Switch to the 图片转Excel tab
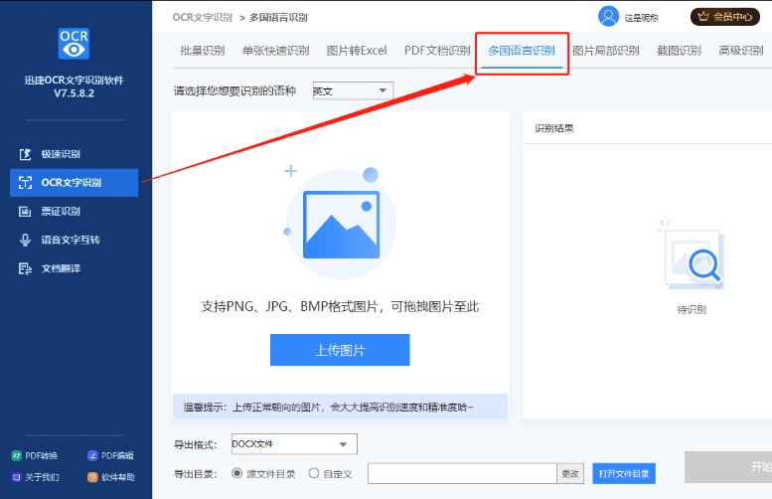 pyautogui.click(x=357, y=51)
